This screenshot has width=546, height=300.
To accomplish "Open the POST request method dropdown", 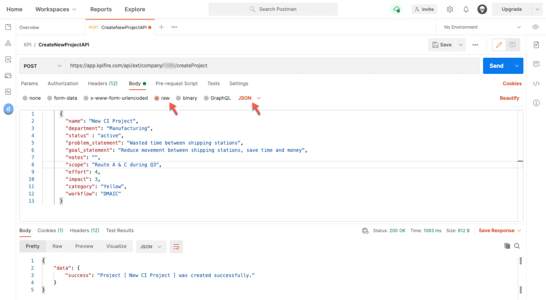I will tap(42, 66).
